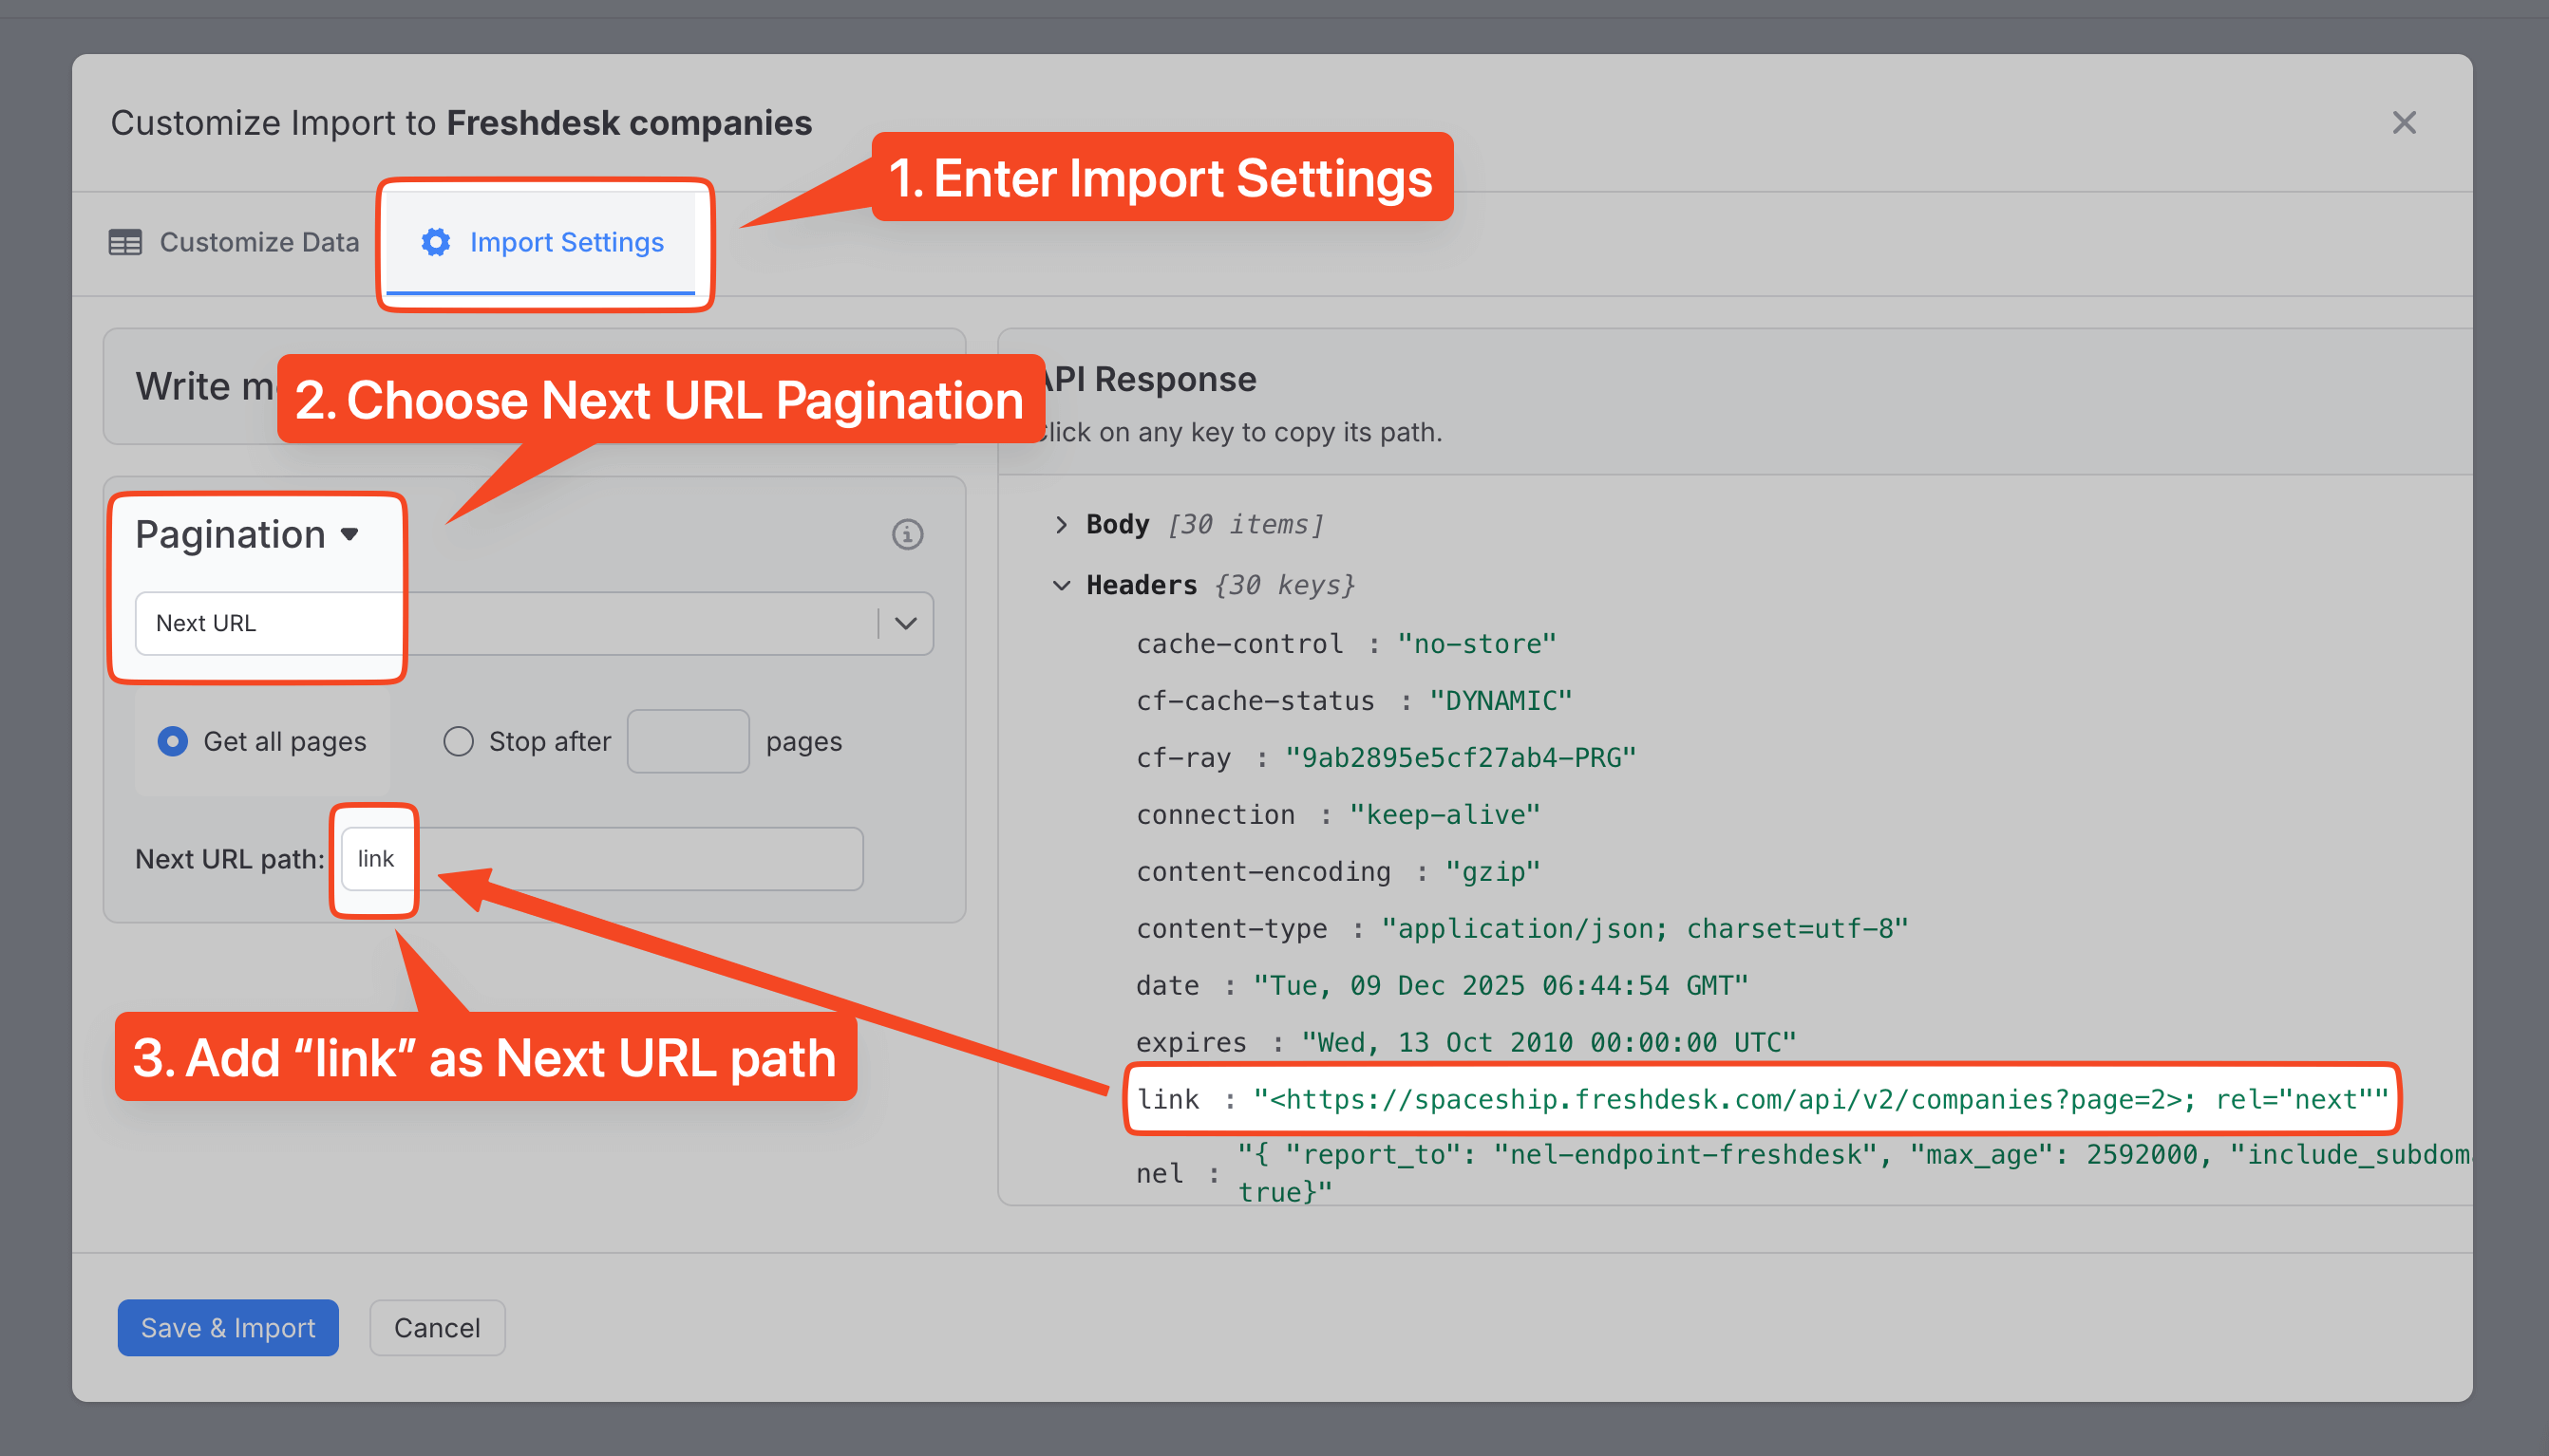This screenshot has width=2549, height=1456.
Task: Copy the path of the content-type key
Action: [x=1231, y=928]
